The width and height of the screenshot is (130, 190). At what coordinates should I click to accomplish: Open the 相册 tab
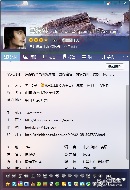[30, 57]
